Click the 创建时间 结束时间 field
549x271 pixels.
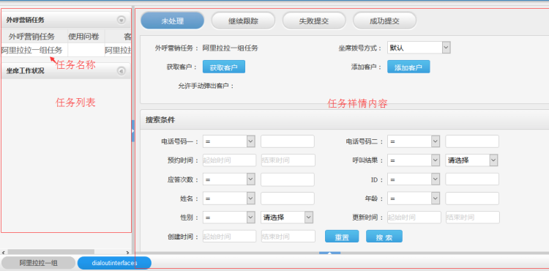click(288, 237)
